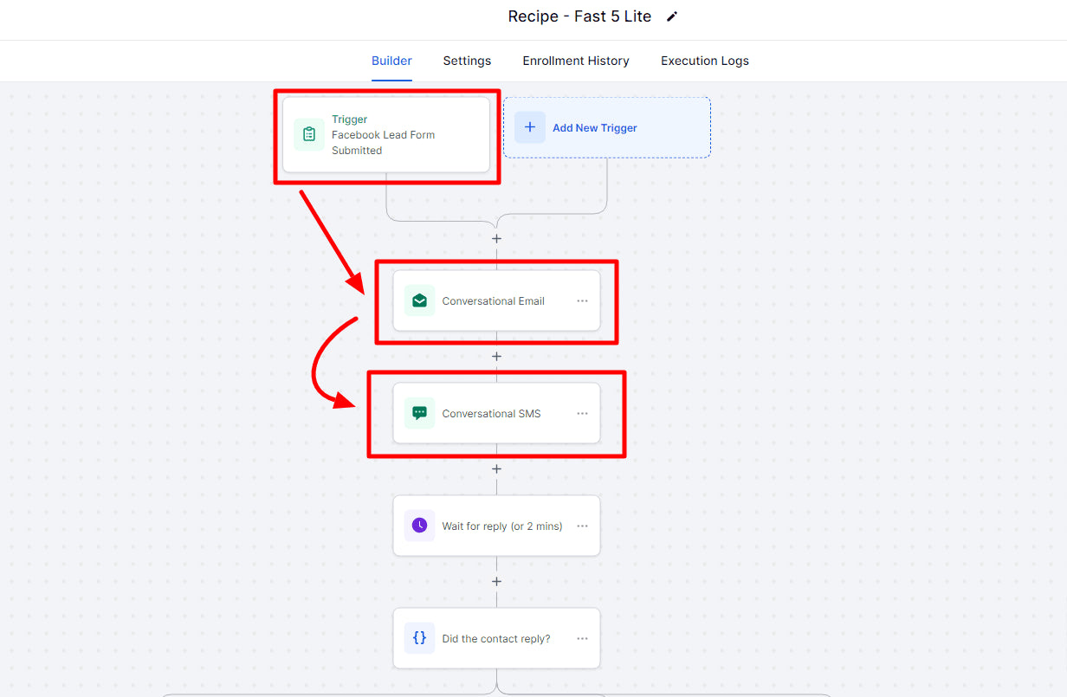
Task: Add step between Email and SMS
Action: tap(496, 356)
